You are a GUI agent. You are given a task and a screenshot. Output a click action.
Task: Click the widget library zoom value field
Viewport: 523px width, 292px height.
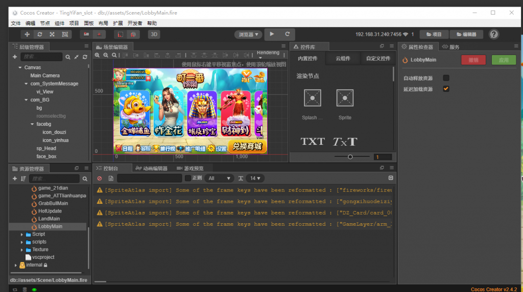(383, 157)
